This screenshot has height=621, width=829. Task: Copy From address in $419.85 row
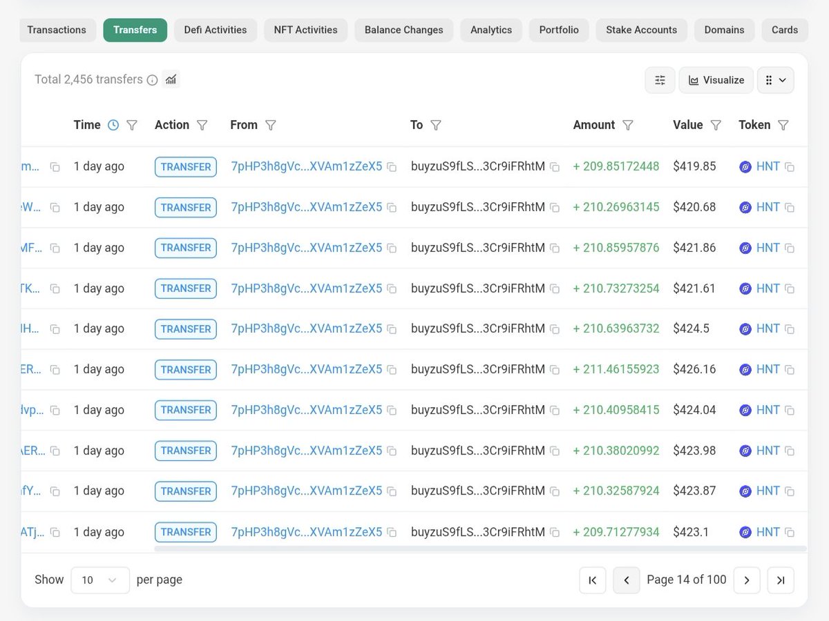click(392, 167)
